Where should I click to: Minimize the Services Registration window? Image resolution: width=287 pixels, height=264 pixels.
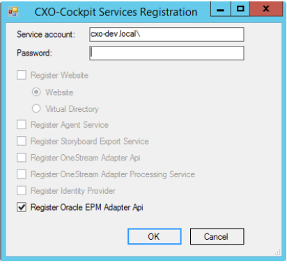click(221, 9)
